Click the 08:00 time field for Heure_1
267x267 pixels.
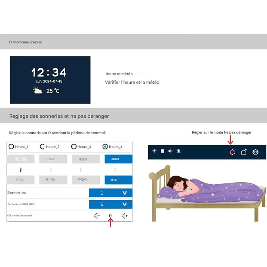(20, 159)
